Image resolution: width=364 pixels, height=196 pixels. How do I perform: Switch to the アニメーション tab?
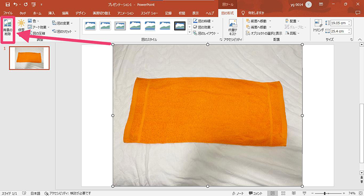(125, 12)
